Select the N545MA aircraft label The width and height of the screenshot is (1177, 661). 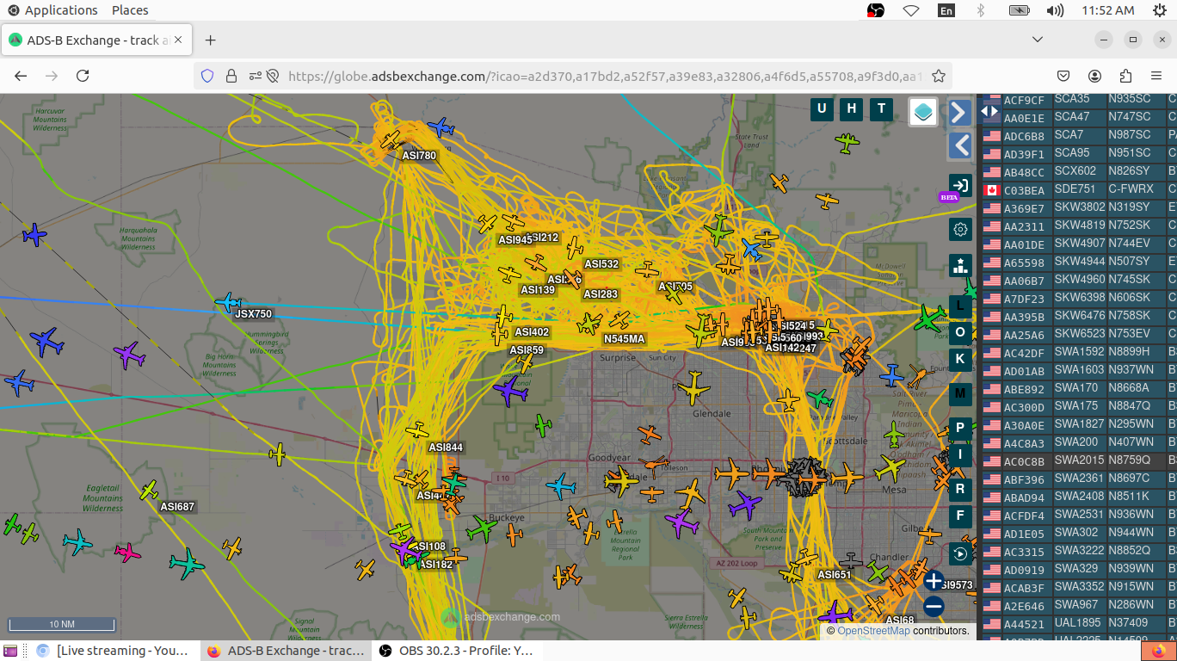(x=624, y=339)
